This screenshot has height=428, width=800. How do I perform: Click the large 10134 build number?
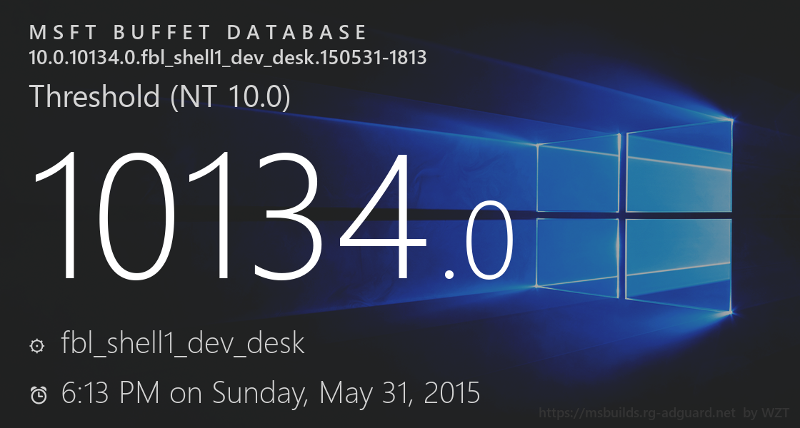[229, 215]
